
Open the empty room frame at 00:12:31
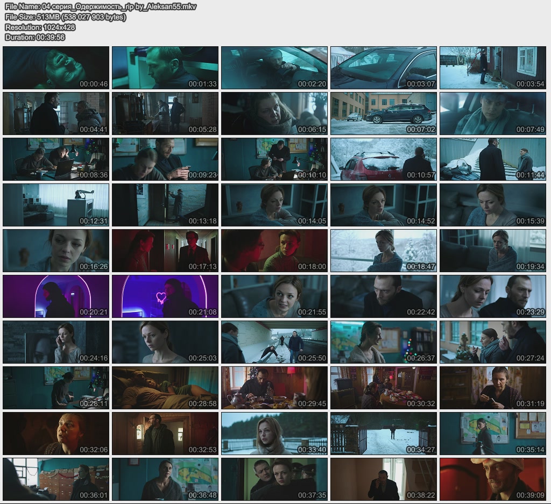[x=56, y=205]
